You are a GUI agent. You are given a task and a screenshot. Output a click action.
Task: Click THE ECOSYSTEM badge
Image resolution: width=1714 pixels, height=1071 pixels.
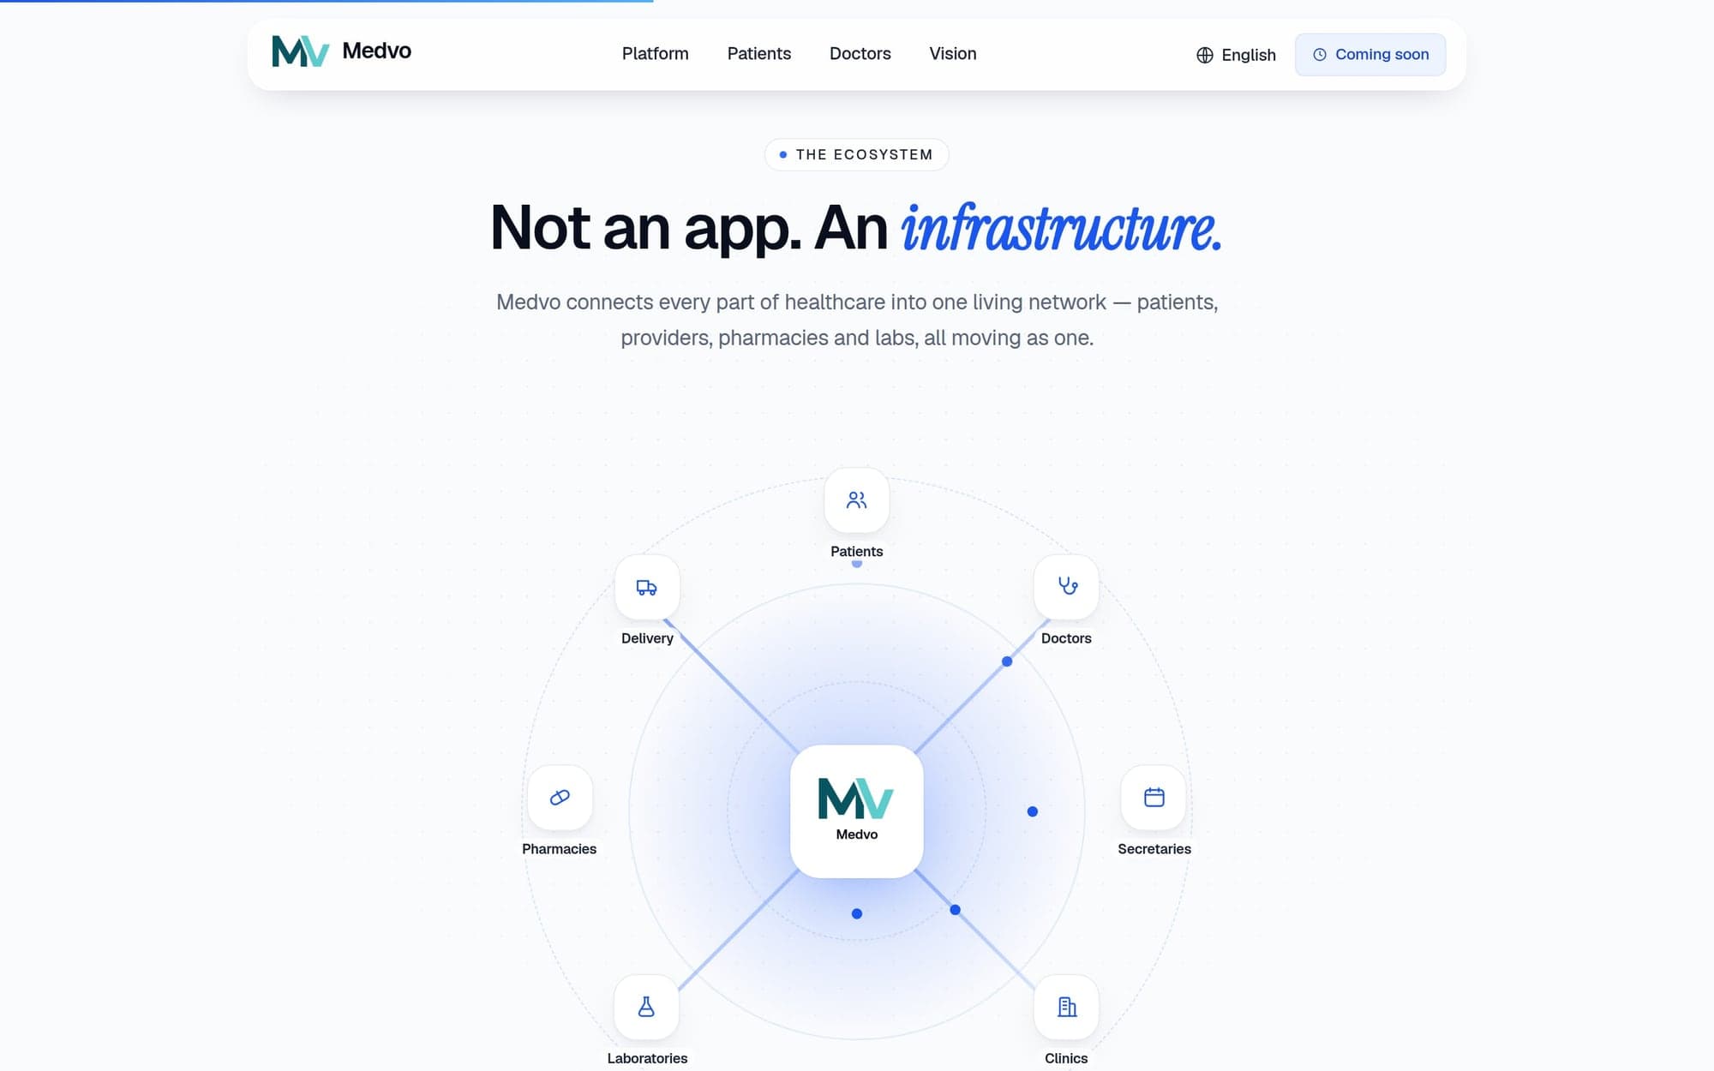pyautogui.click(x=857, y=155)
